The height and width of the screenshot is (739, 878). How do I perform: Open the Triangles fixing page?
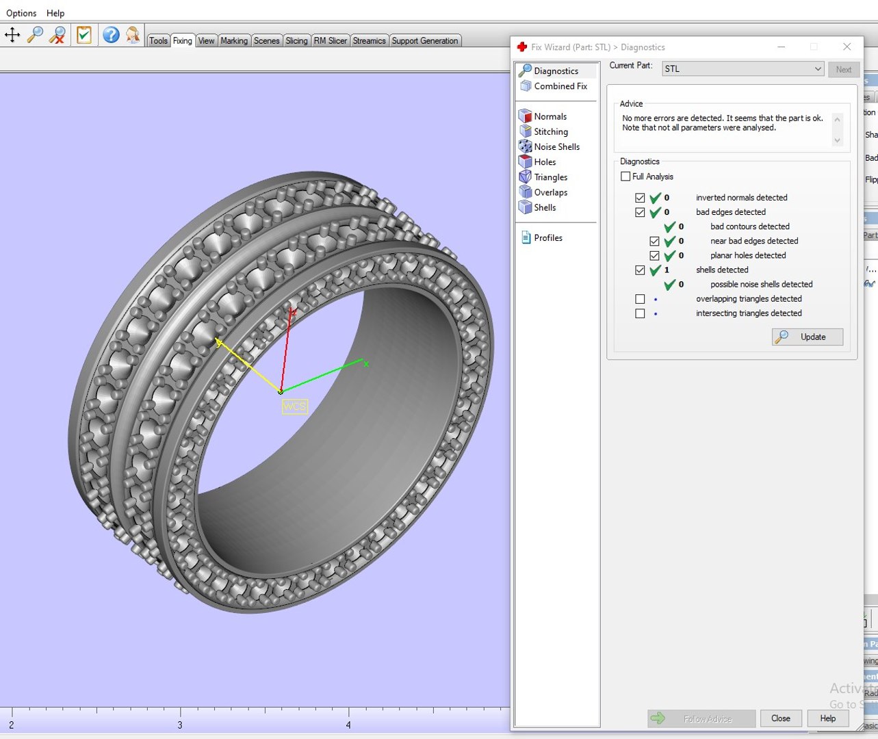point(544,177)
